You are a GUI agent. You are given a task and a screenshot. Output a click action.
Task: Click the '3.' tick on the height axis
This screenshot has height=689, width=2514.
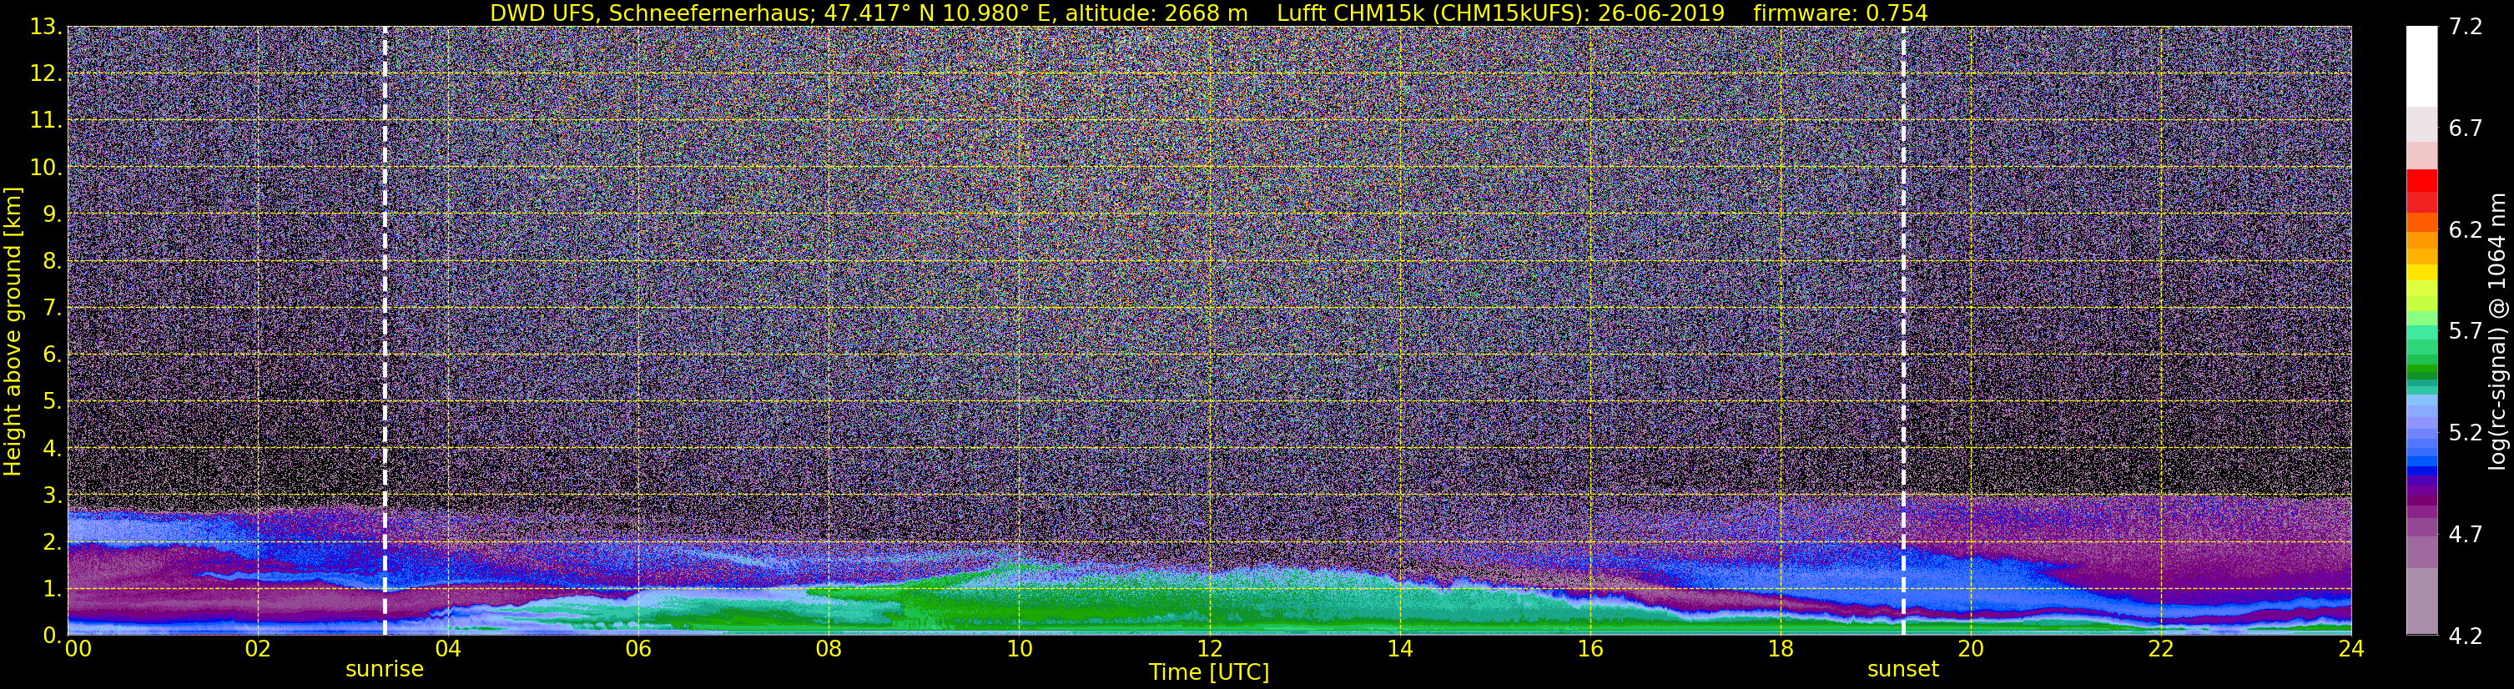(x=53, y=495)
